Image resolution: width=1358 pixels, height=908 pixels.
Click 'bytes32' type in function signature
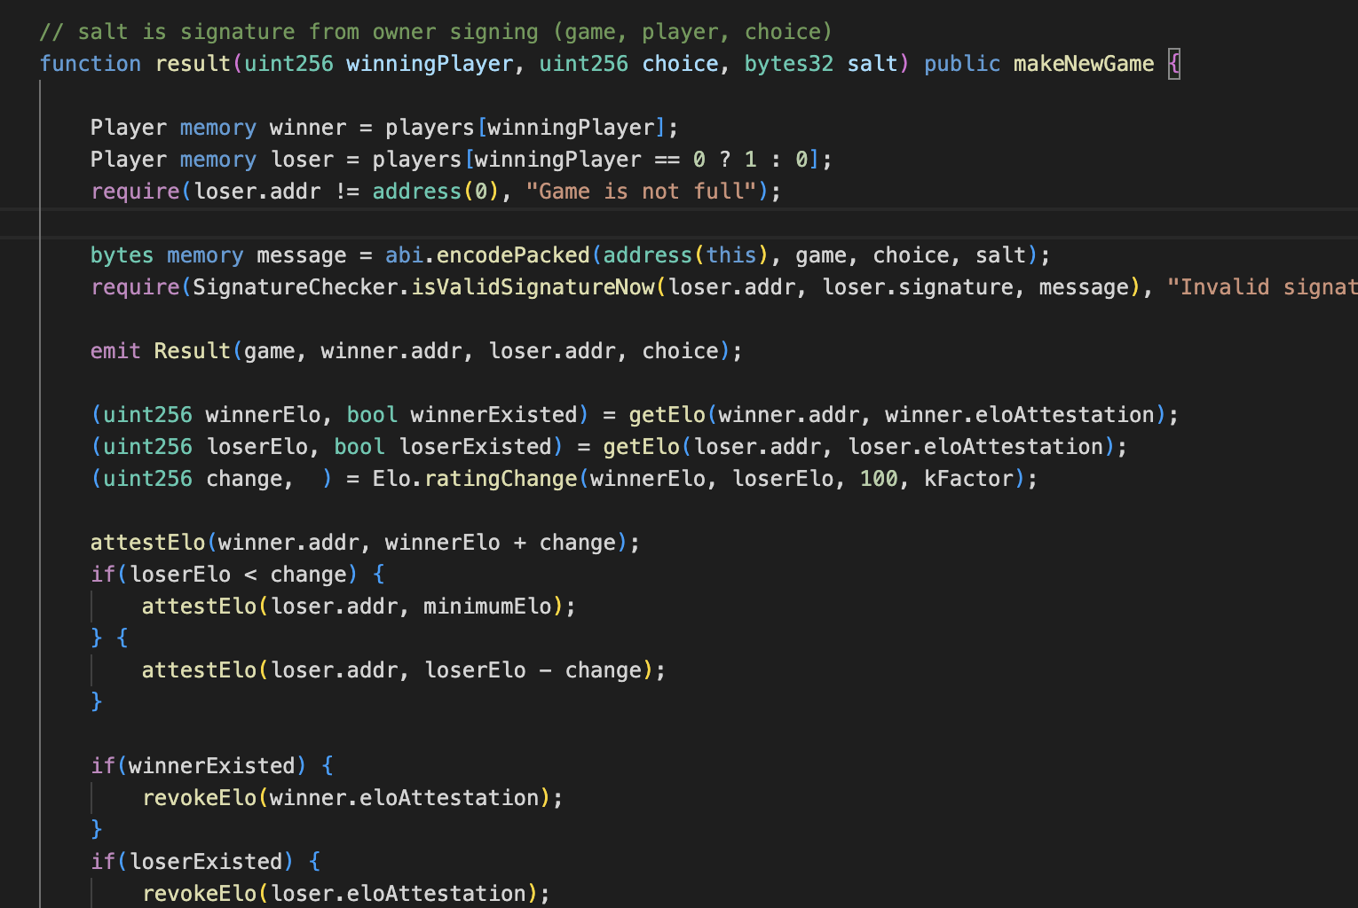pos(788,64)
